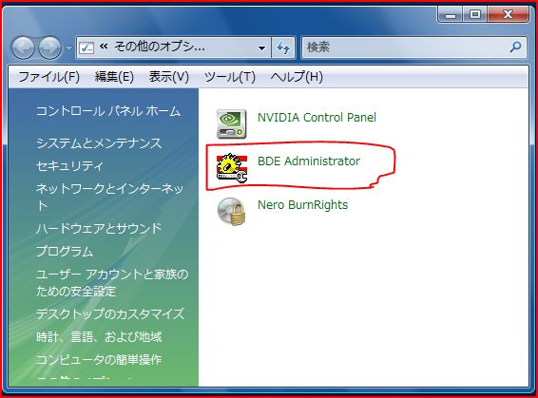Open the ハードウェアとサウンド link
This screenshot has width=538, height=398.
tap(99, 228)
